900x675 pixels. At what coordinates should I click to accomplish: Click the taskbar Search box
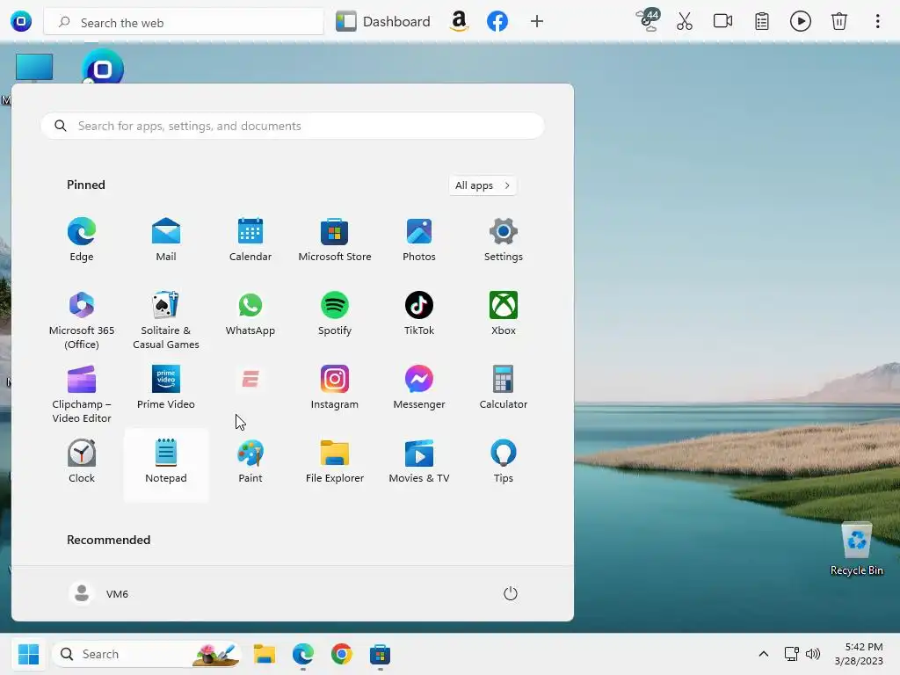147,654
